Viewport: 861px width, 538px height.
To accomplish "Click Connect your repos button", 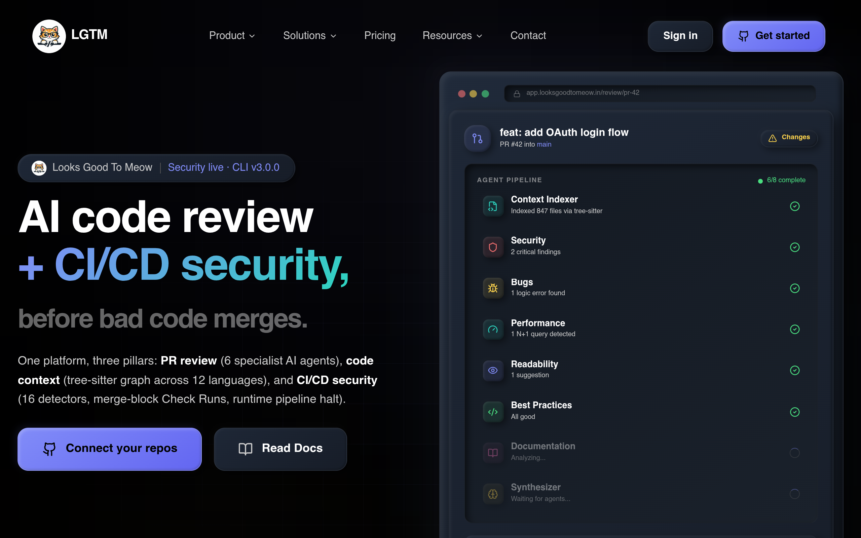I will click(x=110, y=449).
